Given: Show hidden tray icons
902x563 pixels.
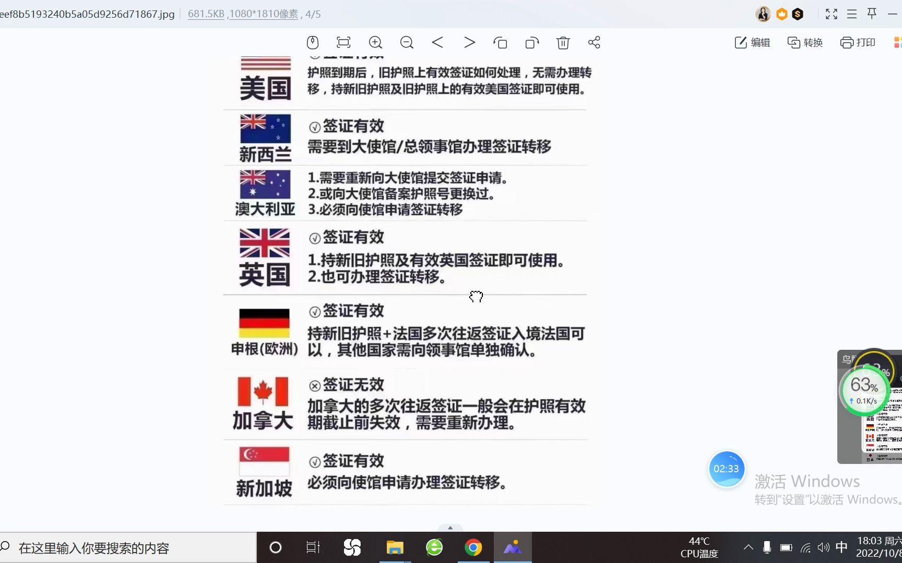Looking at the screenshot, I should pyautogui.click(x=748, y=547).
